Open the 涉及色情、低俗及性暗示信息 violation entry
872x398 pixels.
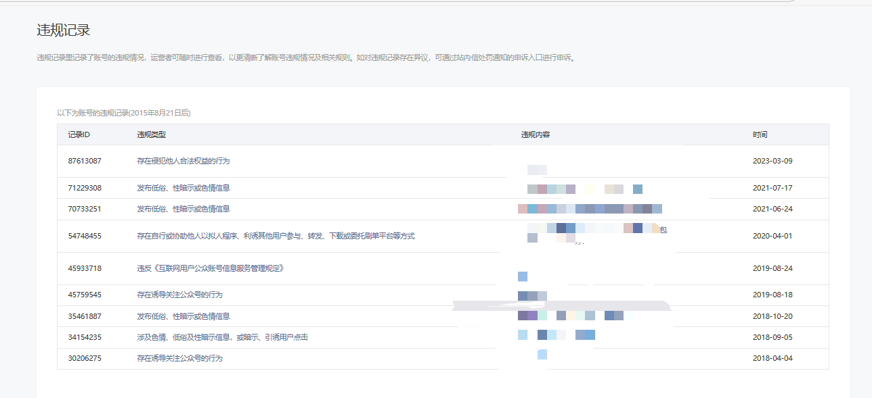(222, 337)
